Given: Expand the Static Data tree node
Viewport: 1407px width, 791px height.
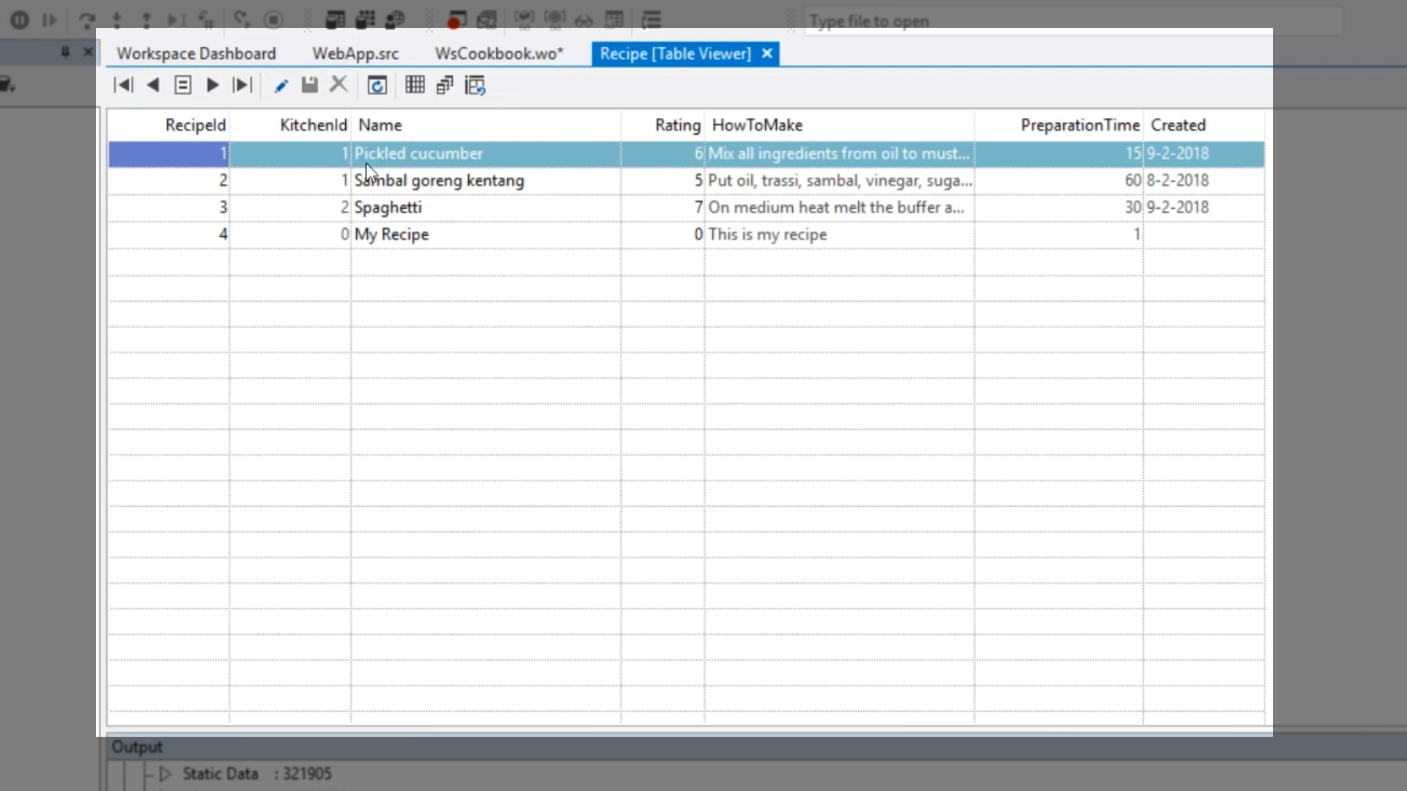Looking at the screenshot, I should coord(165,773).
